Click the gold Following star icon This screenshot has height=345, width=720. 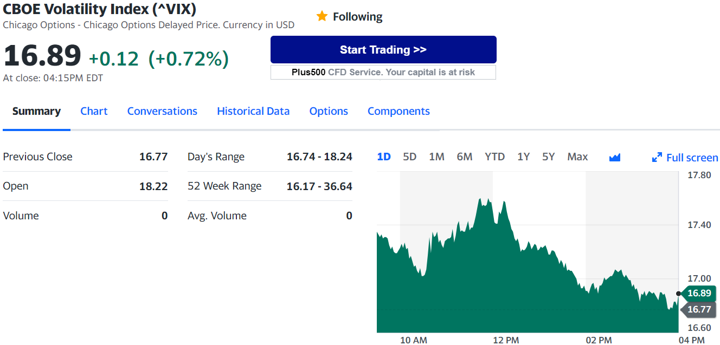[x=322, y=16]
